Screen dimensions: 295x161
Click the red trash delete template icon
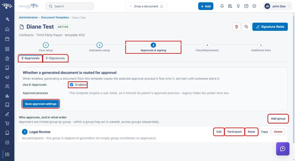pyautogui.click(x=237, y=27)
